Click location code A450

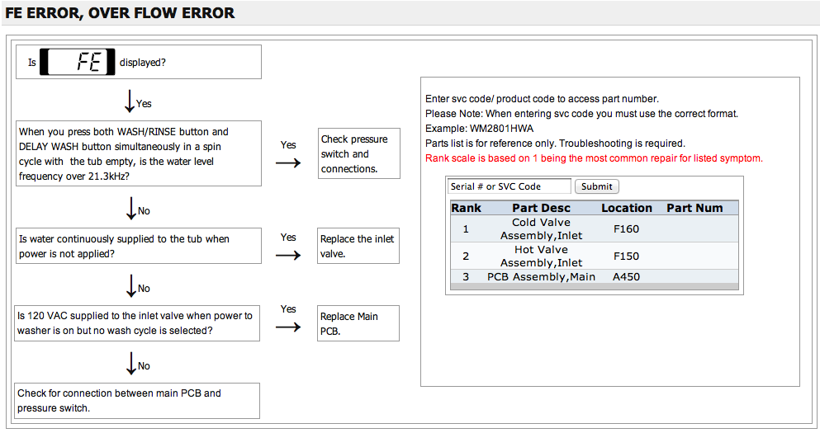point(626,277)
